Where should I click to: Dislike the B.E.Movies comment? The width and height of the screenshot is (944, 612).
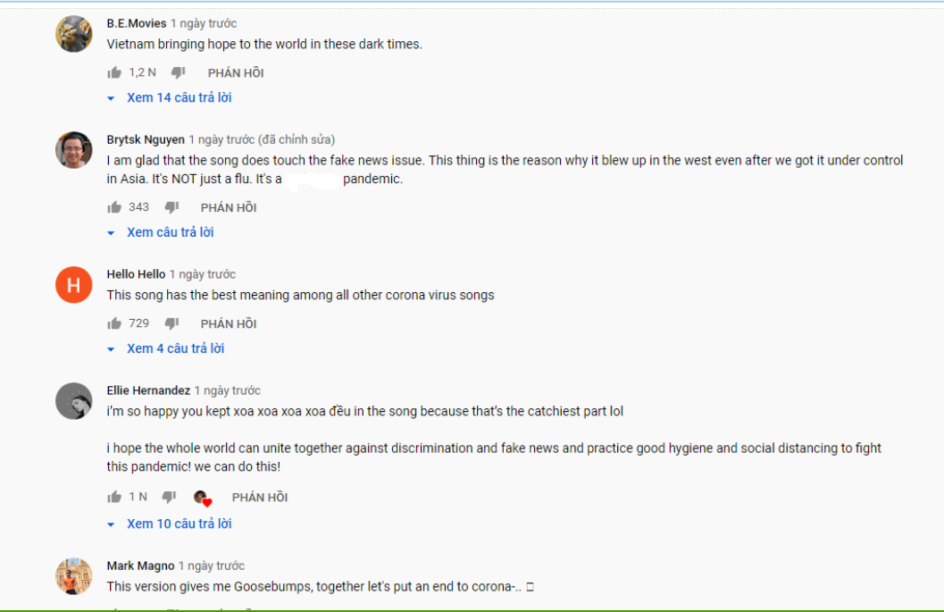coord(179,73)
